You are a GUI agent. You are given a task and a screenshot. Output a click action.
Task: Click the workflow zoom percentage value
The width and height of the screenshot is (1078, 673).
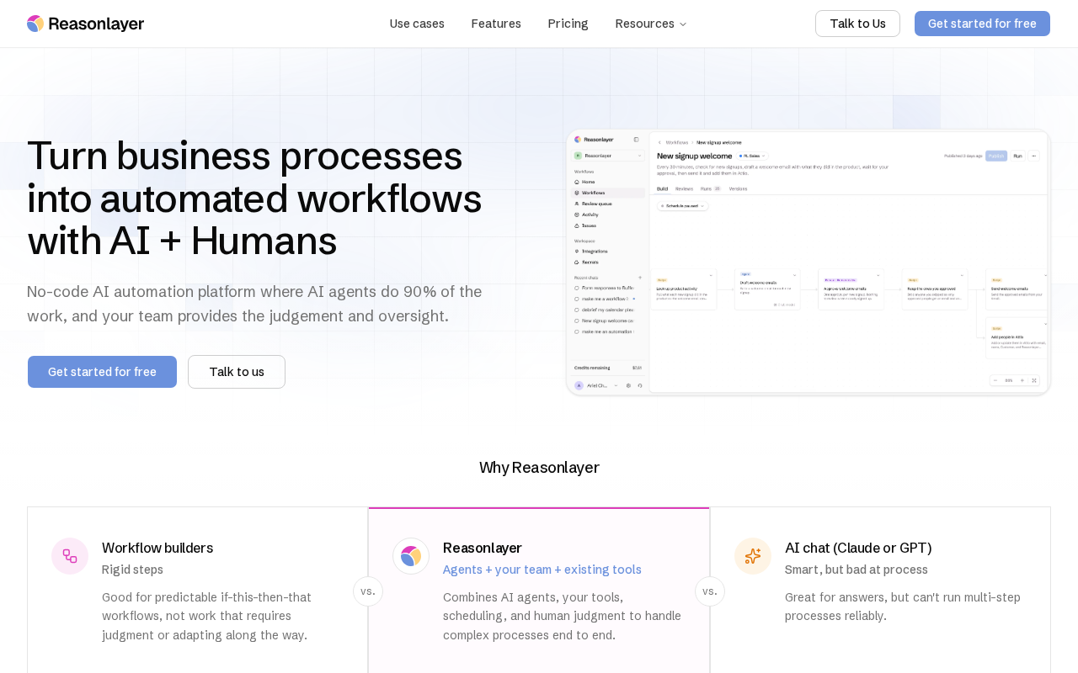1009,380
